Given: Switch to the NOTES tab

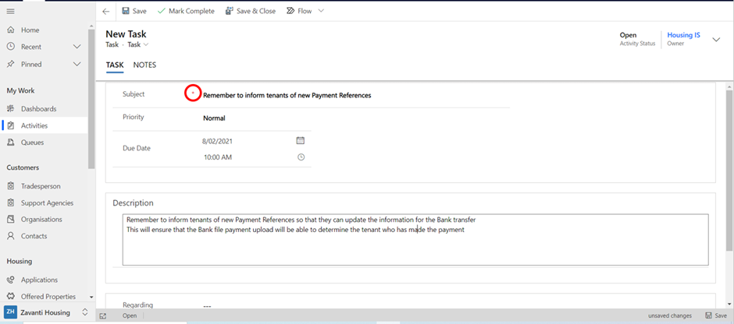Looking at the screenshot, I should 144,65.
